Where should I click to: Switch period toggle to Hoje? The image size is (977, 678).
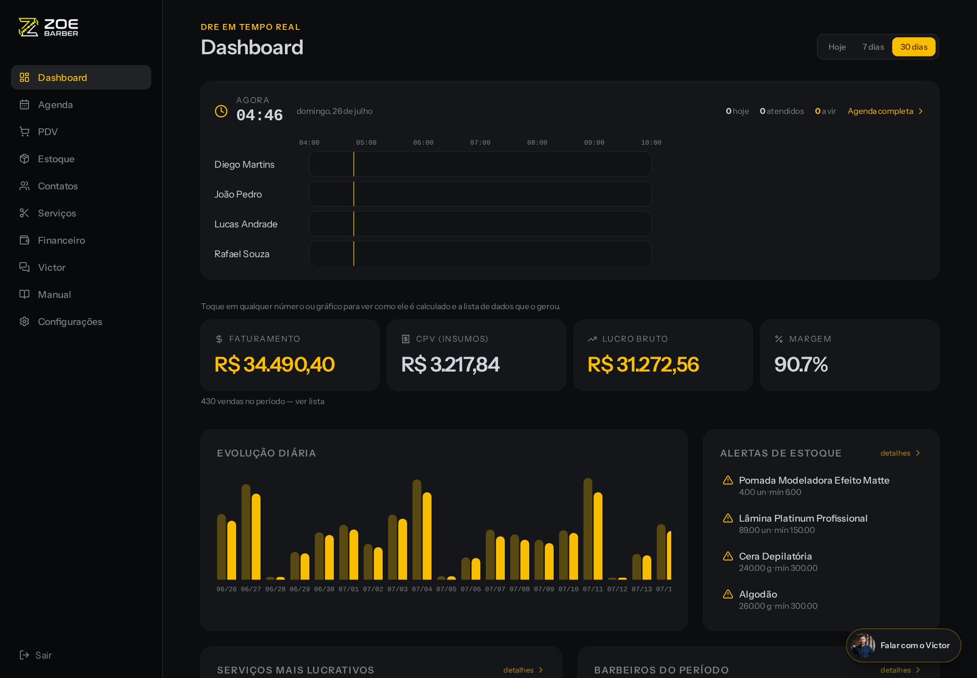tap(837, 47)
